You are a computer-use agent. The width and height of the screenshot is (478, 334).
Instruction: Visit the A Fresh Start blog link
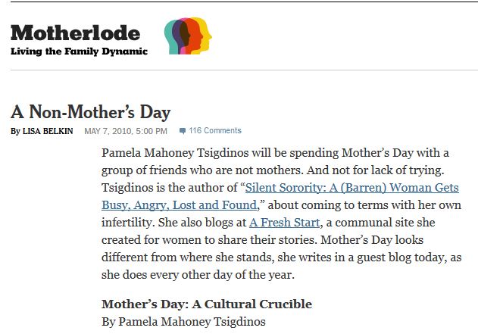point(284,223)
